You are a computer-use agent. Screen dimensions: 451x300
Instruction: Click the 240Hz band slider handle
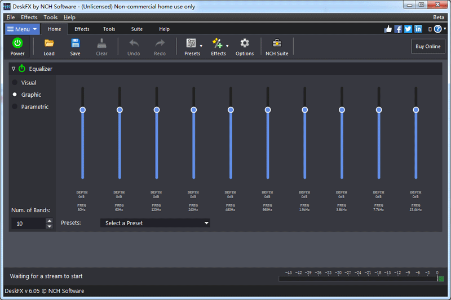tap(193, 110)
